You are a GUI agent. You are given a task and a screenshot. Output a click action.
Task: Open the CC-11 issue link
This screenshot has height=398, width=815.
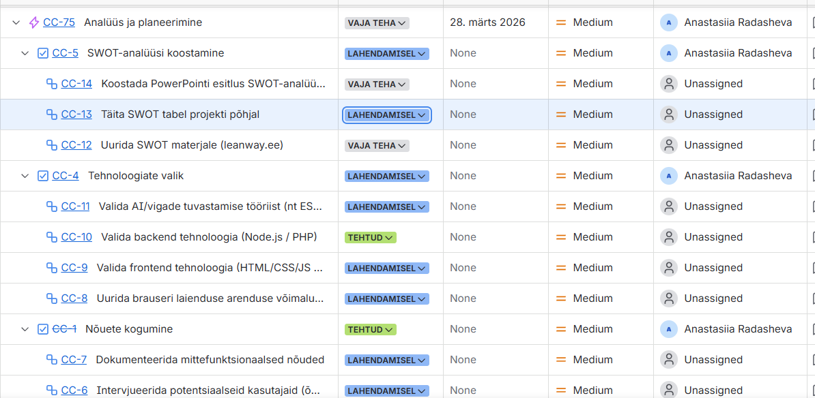(75, 206)
